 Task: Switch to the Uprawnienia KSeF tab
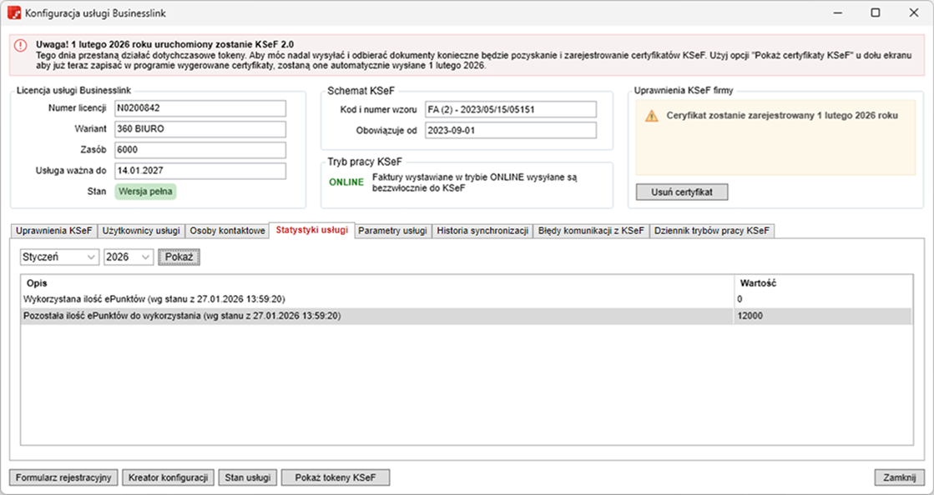click(x=54, y=231)
